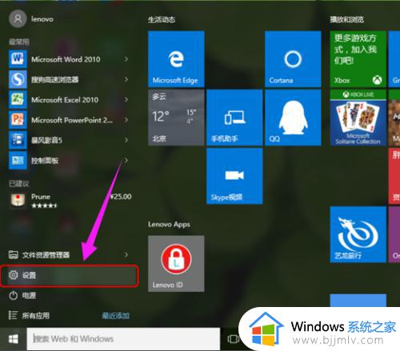Launch Microsoft Excel 2010 icon

(x=18, y=99)
